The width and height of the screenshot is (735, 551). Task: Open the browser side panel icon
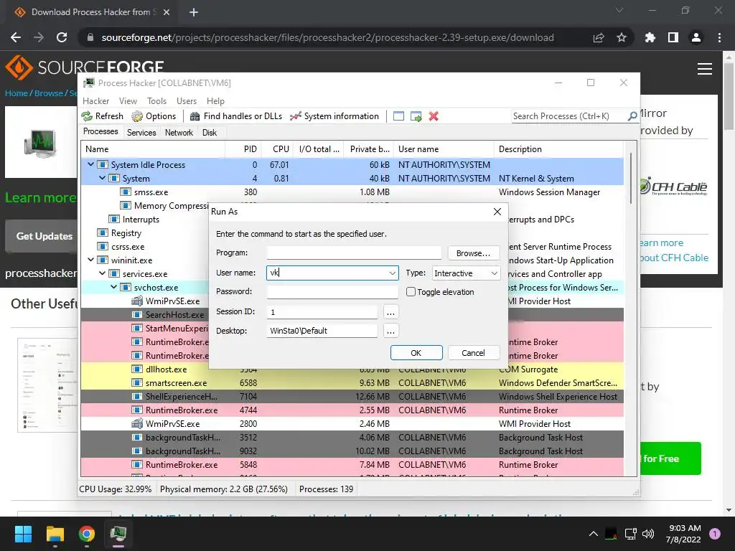pos(673,37)
